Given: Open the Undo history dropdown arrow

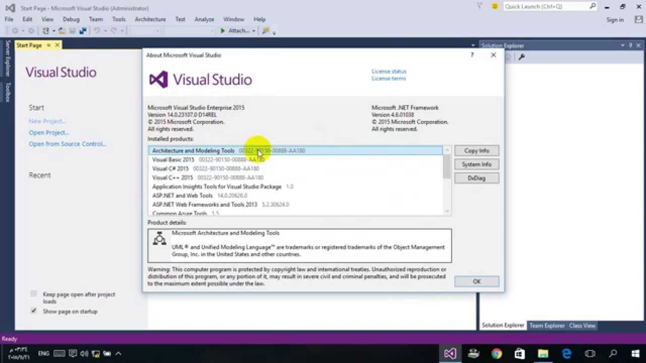Looking at the screenshot, I should click(x=105, y=31).
